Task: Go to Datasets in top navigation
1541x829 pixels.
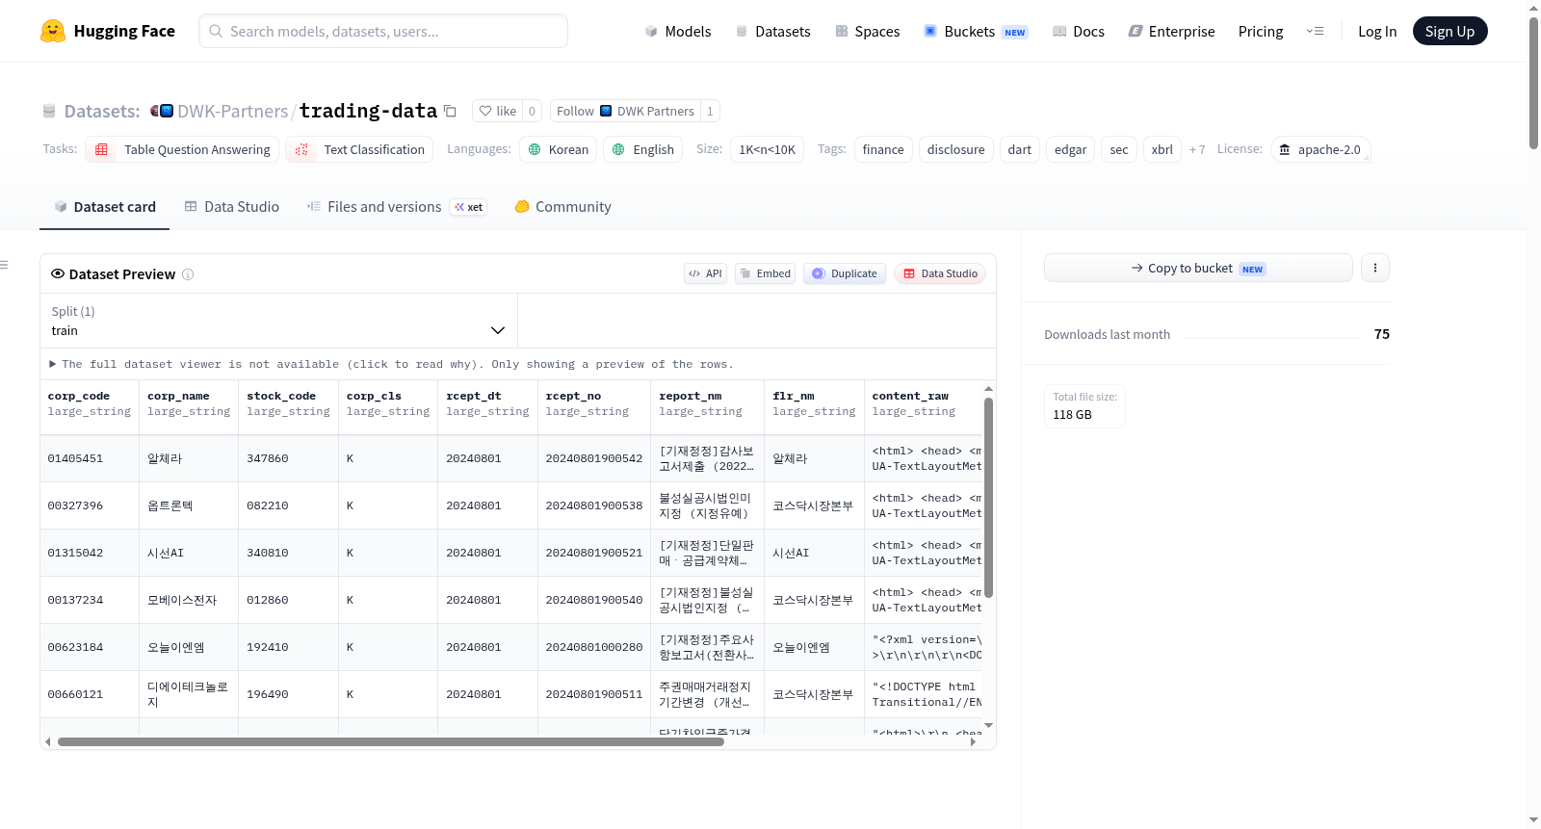Action: point(772,31)
